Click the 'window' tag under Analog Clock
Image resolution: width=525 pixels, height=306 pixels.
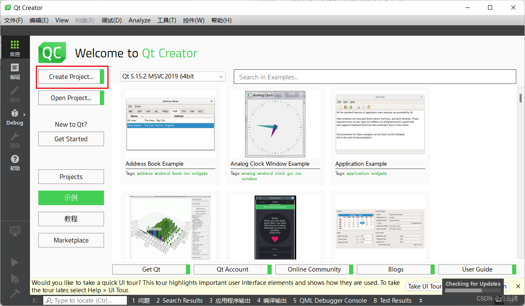pos(250,179)
